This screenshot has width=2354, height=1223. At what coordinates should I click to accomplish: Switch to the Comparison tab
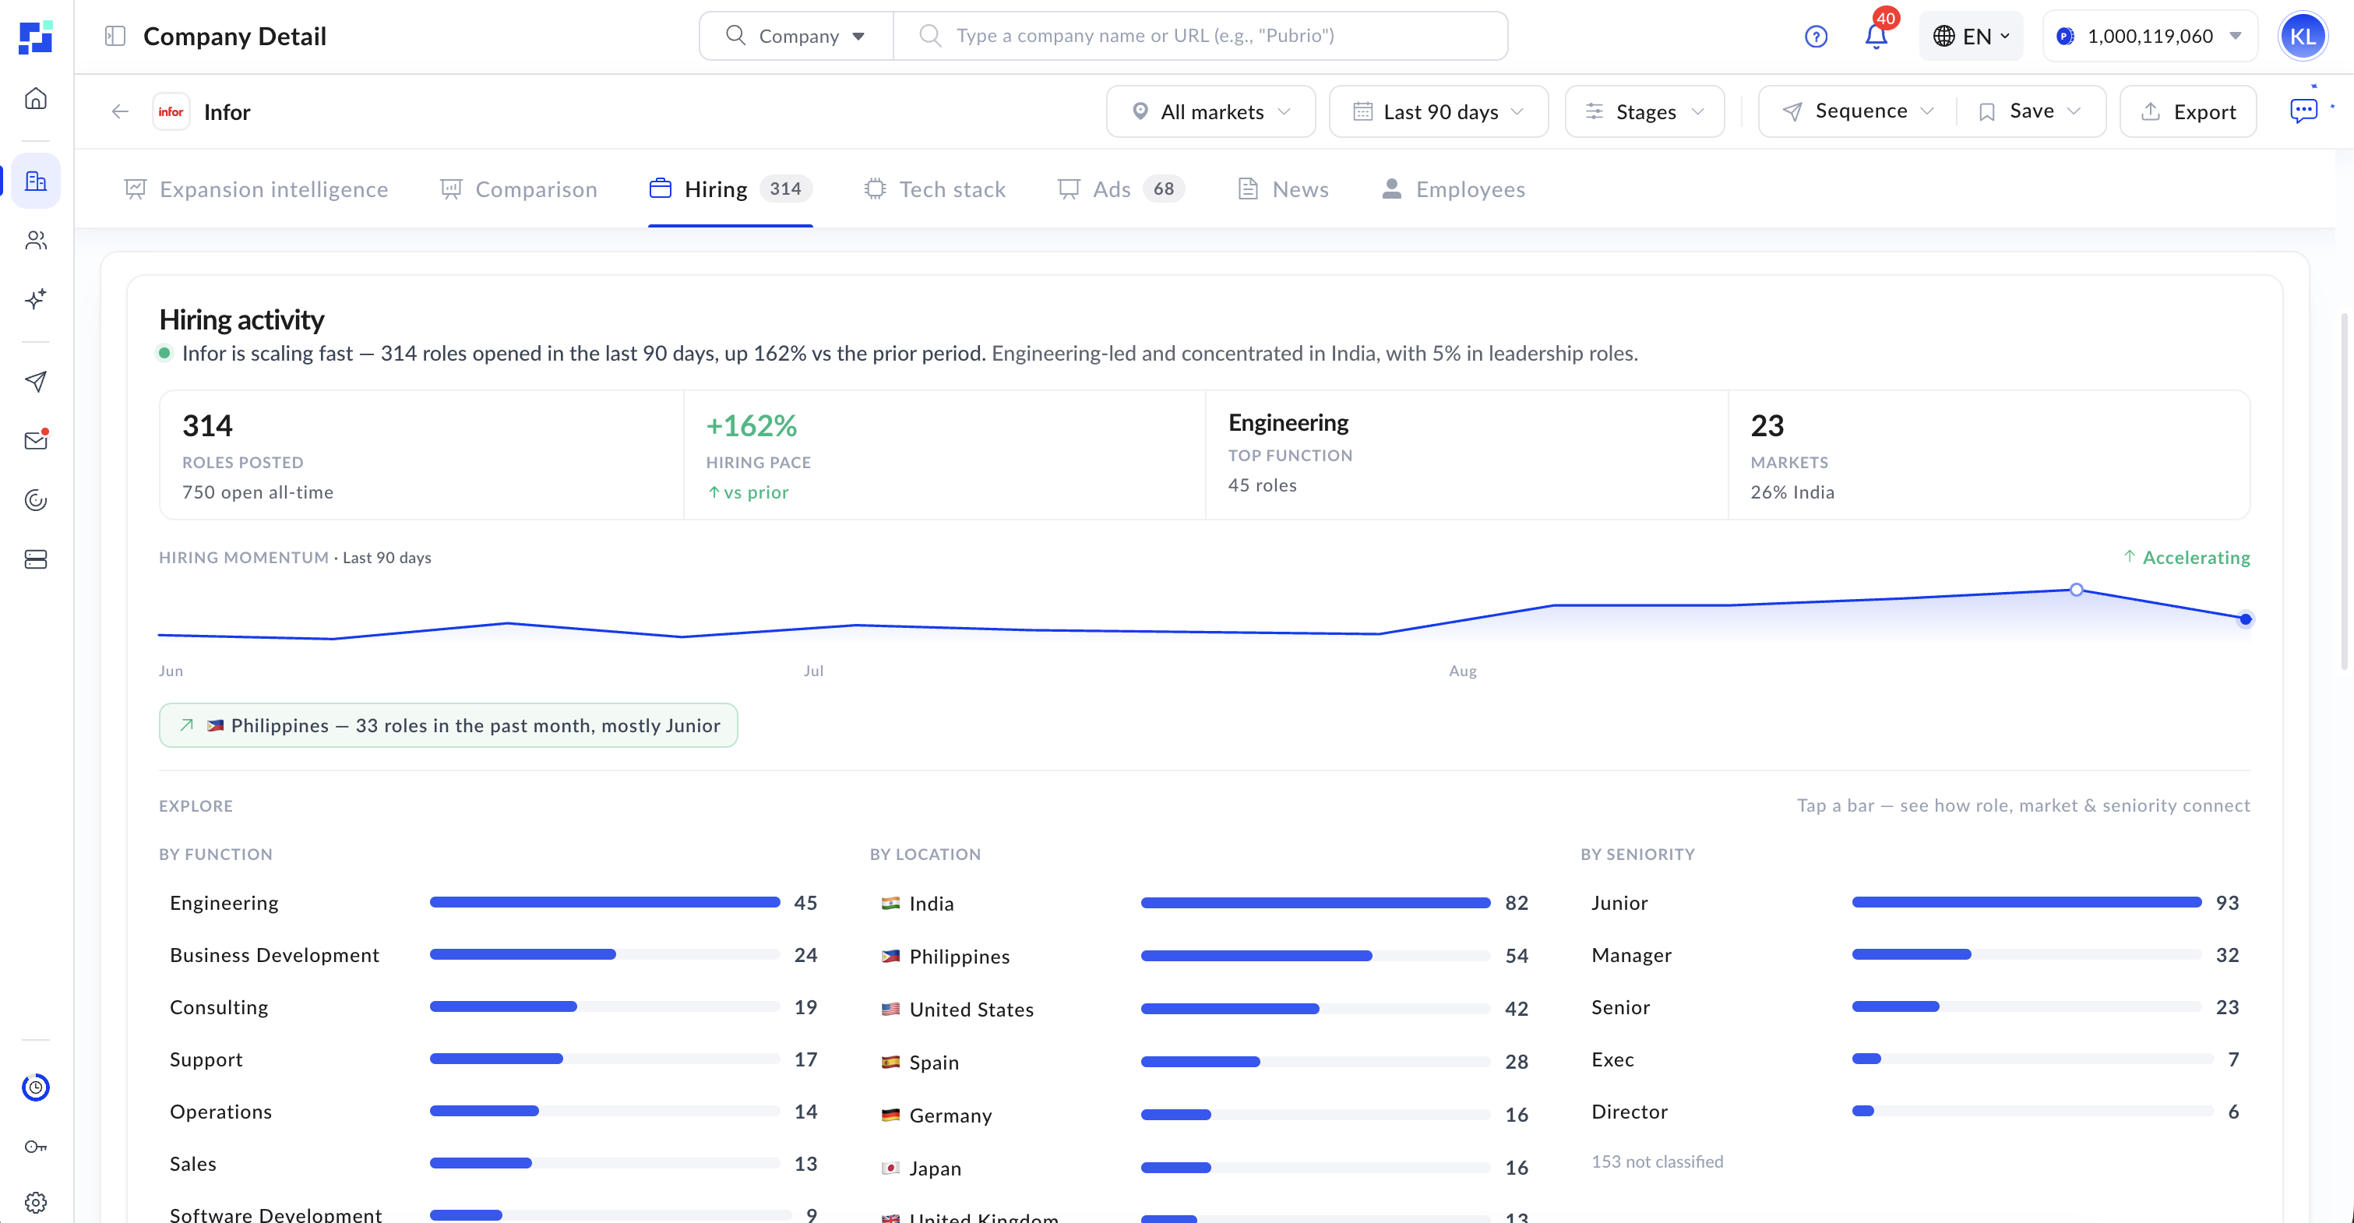(x=518, y=189)
